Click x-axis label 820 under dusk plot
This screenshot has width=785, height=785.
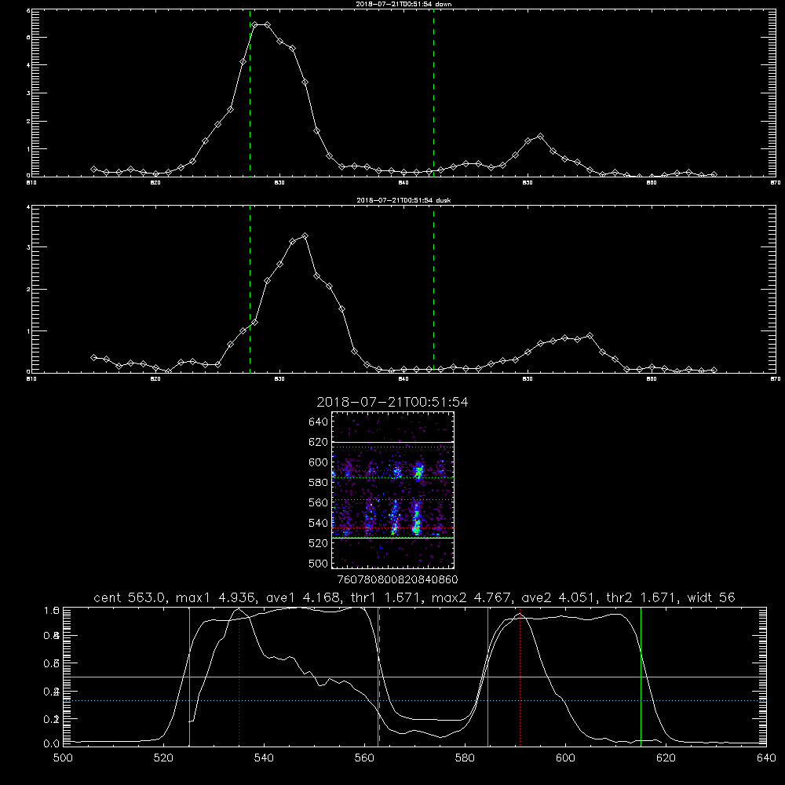(x=155, y=379)
